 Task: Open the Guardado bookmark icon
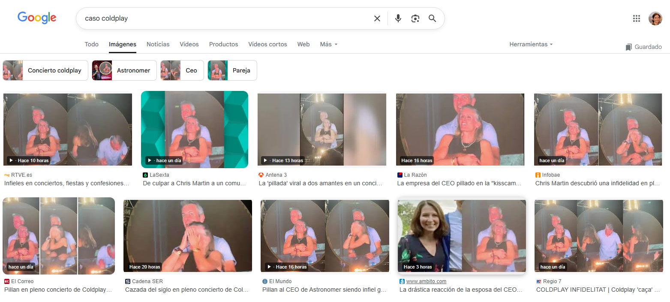[x=629, y=47]
